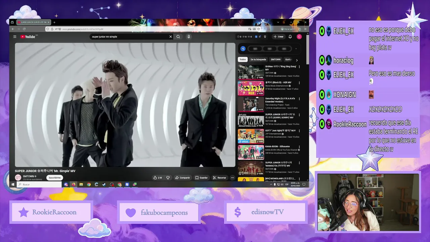
Task: Go to the YouTube home logo
Action: point(28,37)
